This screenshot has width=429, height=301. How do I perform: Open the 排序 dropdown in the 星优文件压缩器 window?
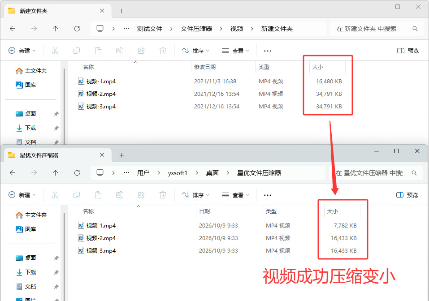coord(195,195)
